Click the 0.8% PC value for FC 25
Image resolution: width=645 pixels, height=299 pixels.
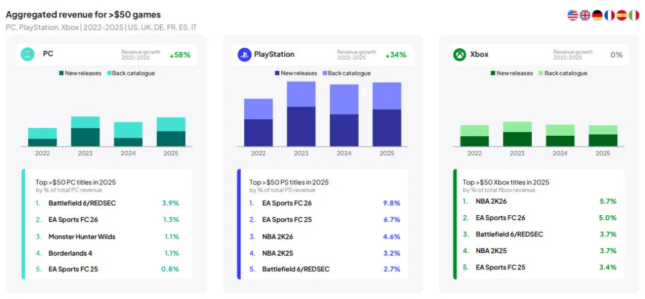click(x=170, y=269)
